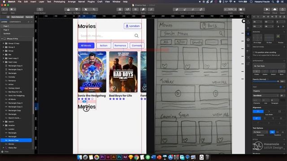Viewport: 287px width, 161px height.
Task: Click the Sync Selected button
Action: click(x=17, y=17)
